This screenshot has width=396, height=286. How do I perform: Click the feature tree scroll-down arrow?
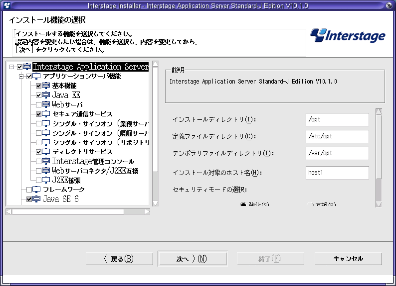[156, 203]
